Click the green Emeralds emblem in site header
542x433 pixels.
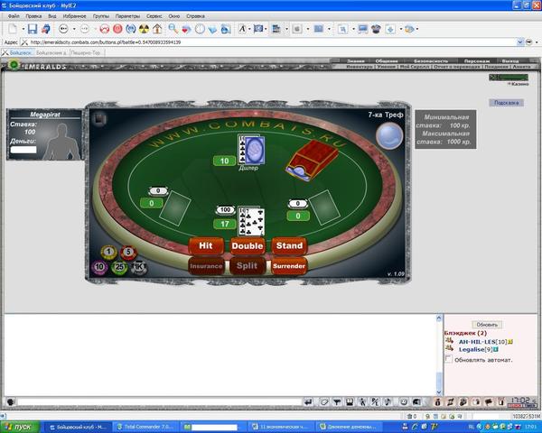click(x=14, y=65)
